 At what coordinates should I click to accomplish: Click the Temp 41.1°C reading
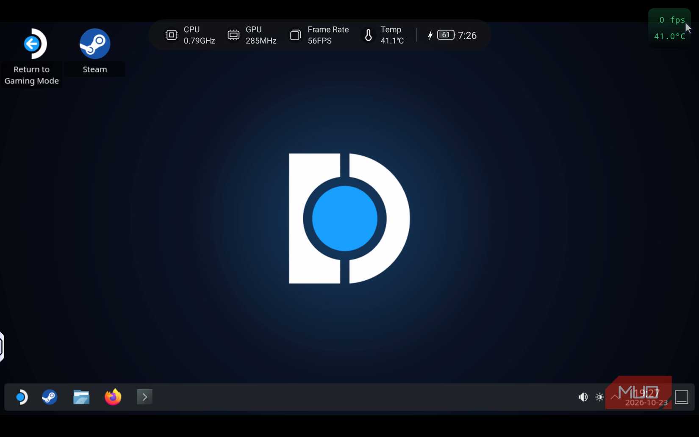click(x=392, y=35)
